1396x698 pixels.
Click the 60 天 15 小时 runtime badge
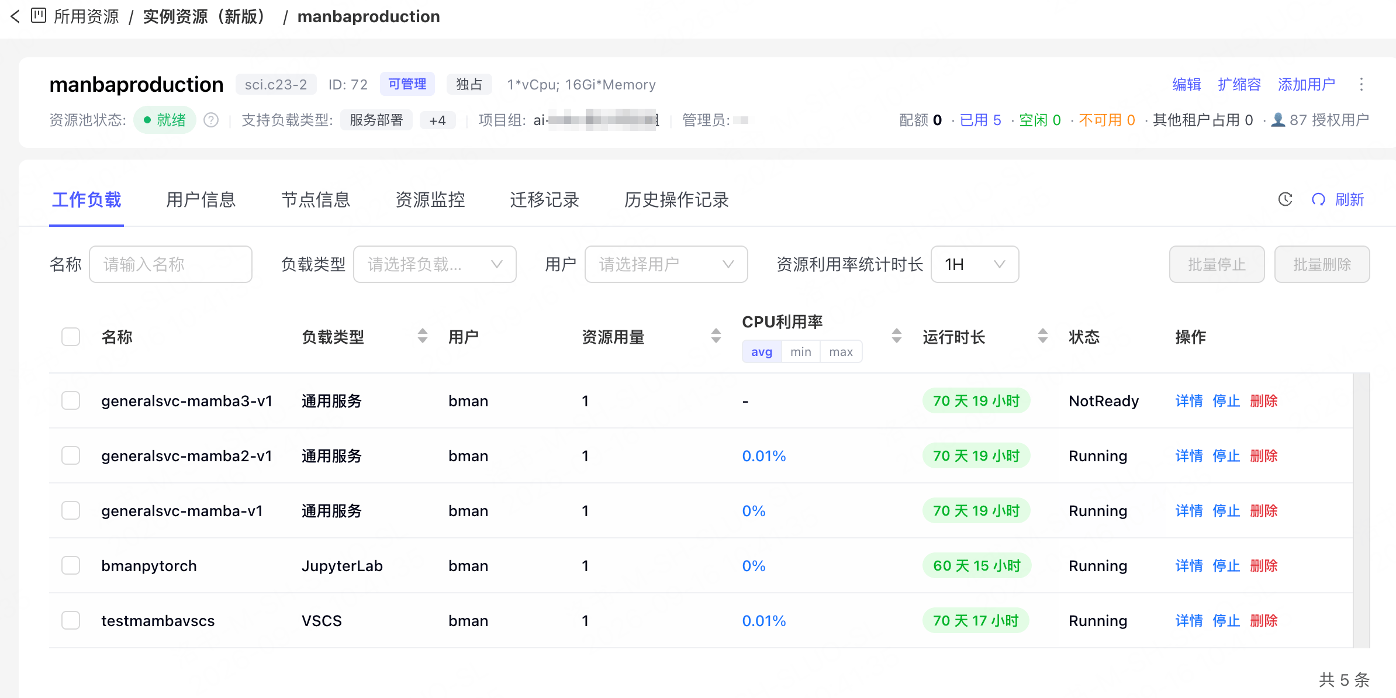click(977, 566)
